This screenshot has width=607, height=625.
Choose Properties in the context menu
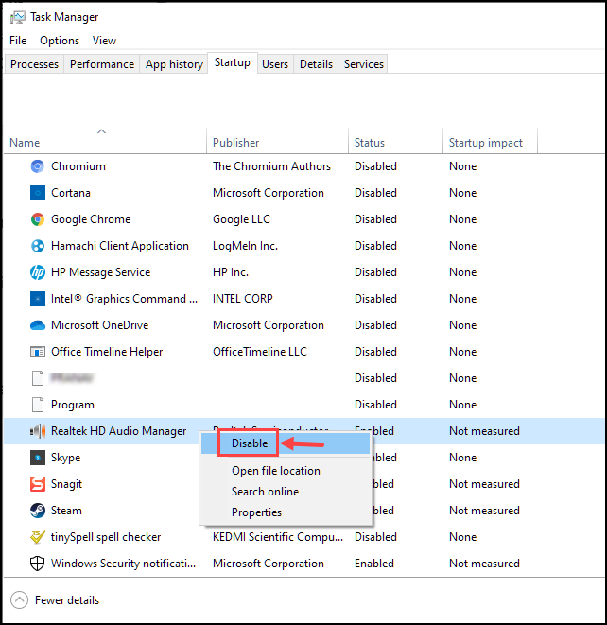[256, 512]
